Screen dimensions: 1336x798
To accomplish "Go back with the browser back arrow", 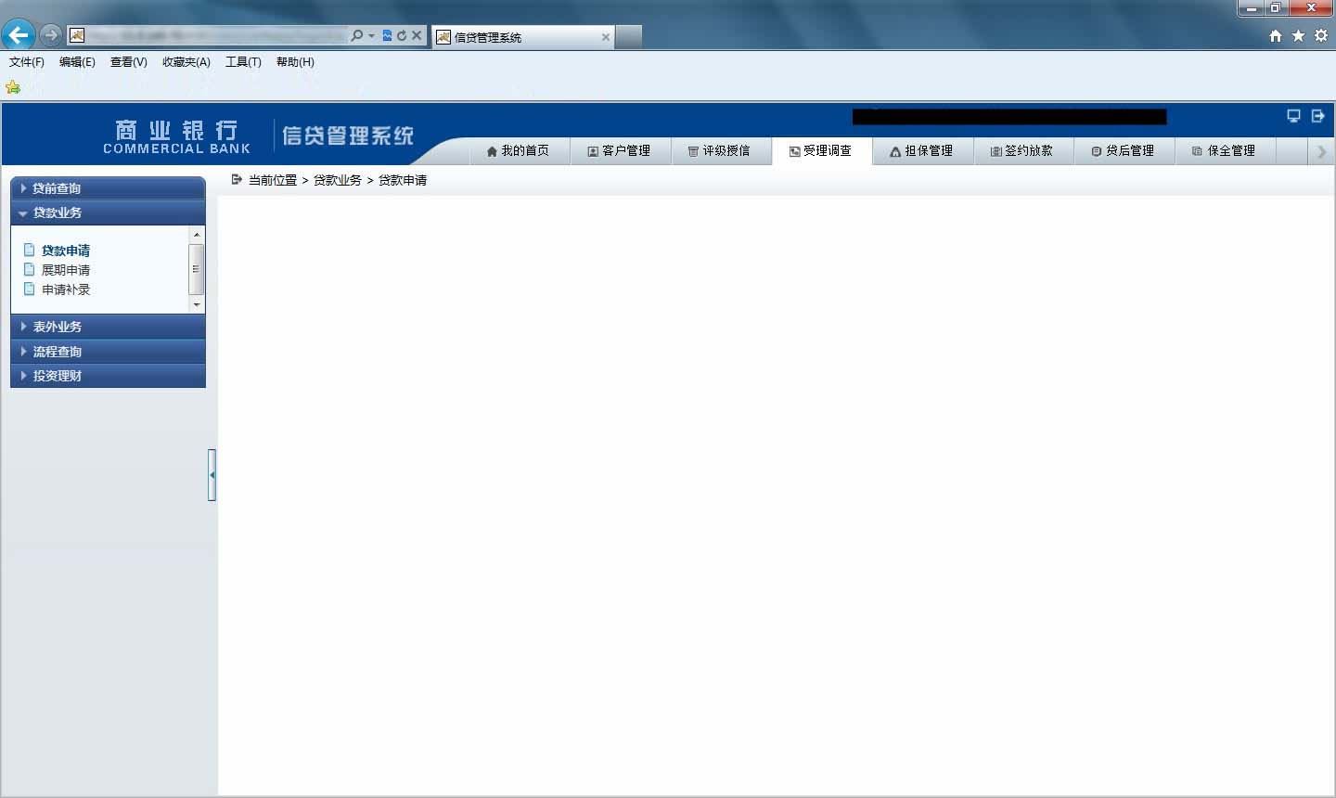I will tap(18, 35).
